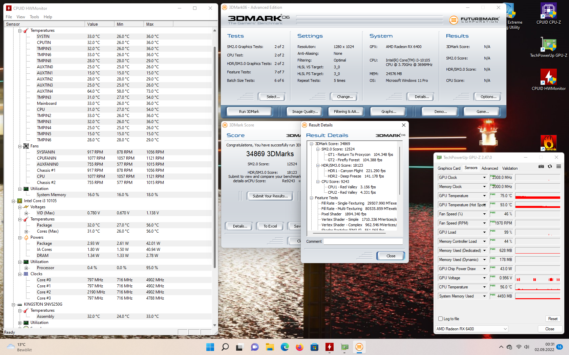Click the GPU Temperature sensor graph
569x355 pixels.
[538, 196]
